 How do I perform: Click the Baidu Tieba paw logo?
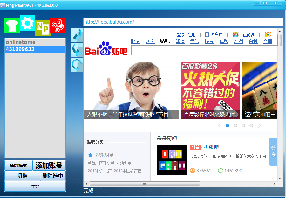(106, 49)
